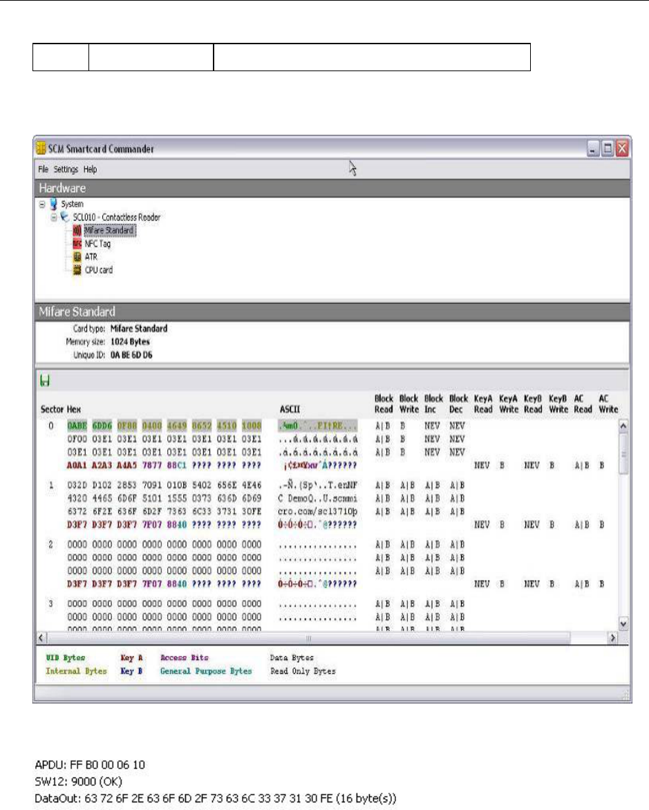
Task: Click the horizontal scrollbar right arrow
Action: click(x=613, y=638)
